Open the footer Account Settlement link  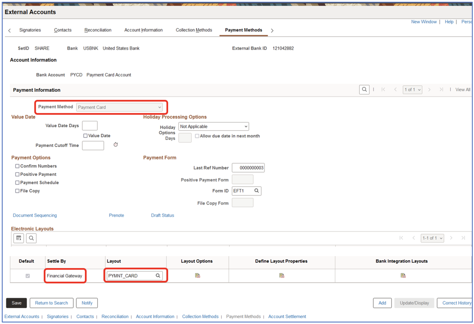point(287,317)
